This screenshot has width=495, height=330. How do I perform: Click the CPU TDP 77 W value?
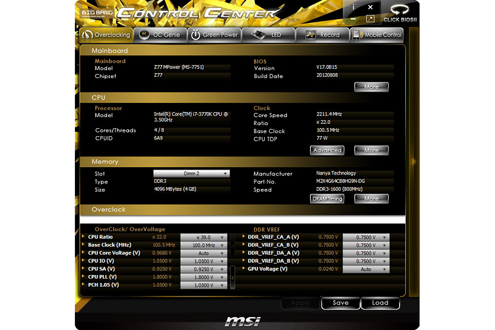pos(322,138)
